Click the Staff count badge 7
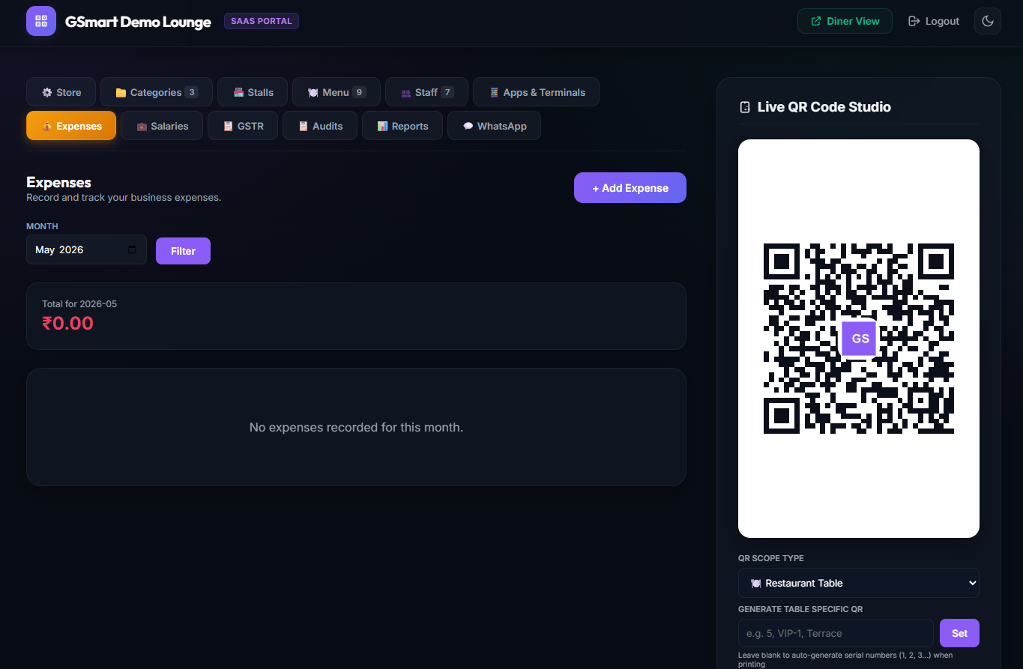The height and width of the screenshot is (669, 1023). pyautogui.click(x=447, y=92)
